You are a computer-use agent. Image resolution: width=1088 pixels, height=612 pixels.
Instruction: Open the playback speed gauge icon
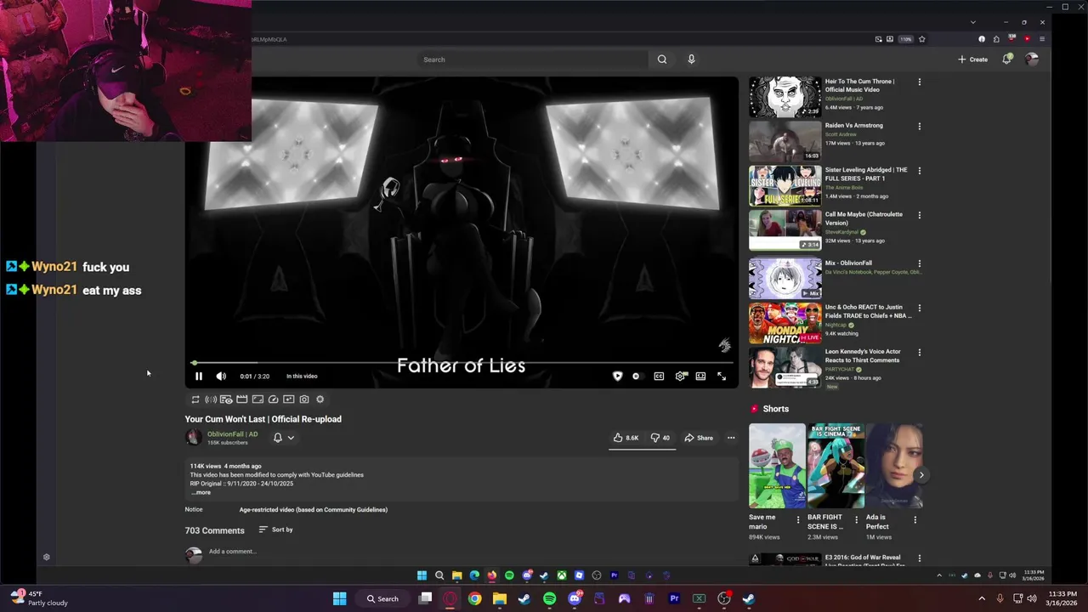273,399
